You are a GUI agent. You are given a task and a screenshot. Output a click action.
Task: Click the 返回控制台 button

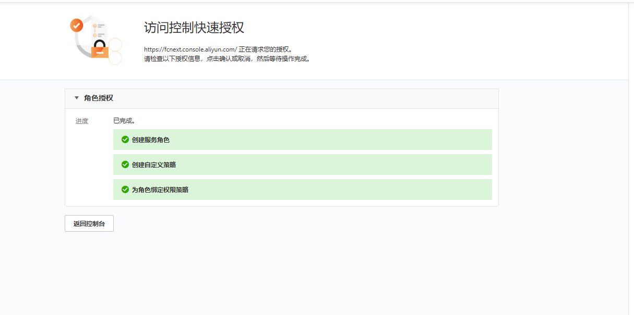coord(89,223)
